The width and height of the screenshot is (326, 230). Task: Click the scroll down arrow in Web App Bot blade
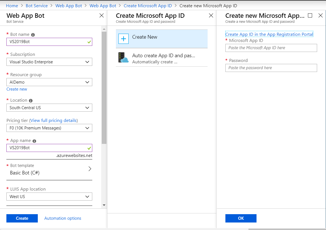(104, 205)
